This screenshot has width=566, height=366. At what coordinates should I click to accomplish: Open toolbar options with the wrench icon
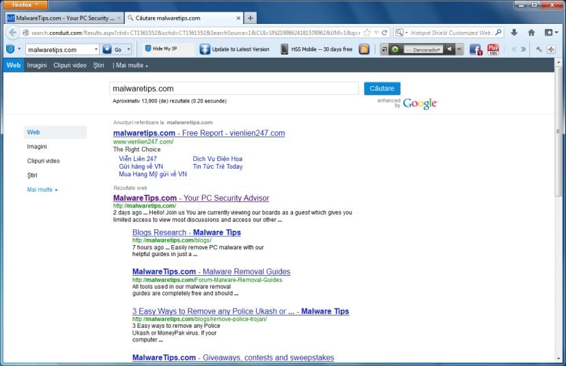[539, 49]
